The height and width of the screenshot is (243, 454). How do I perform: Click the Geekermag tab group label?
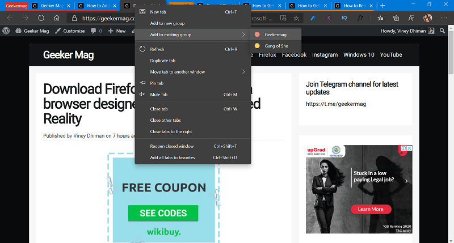16,6
